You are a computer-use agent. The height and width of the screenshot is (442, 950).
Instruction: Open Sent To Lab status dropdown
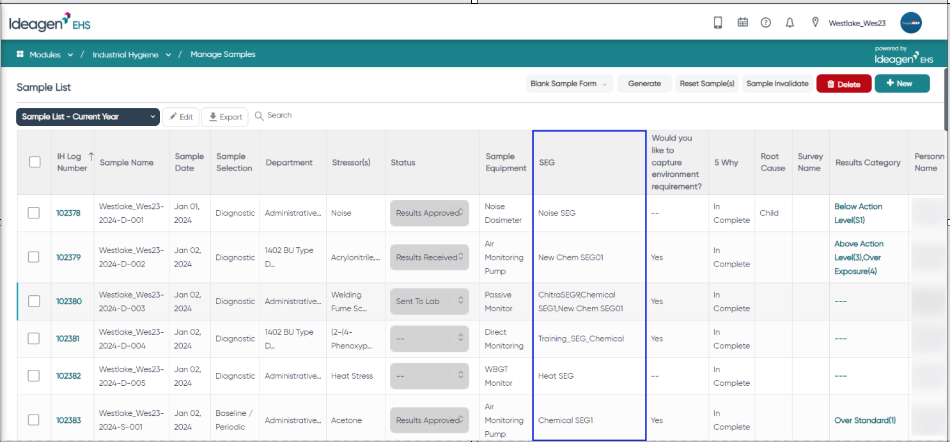(x=430, y=301)
